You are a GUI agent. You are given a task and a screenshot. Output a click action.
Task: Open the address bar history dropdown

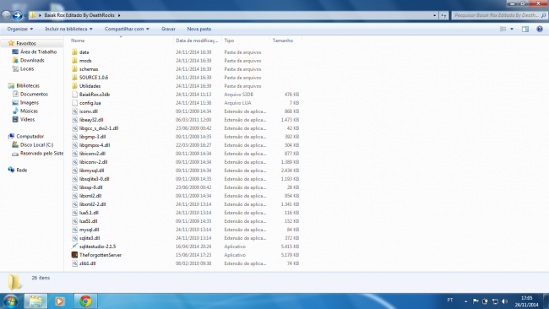point(434,15)
